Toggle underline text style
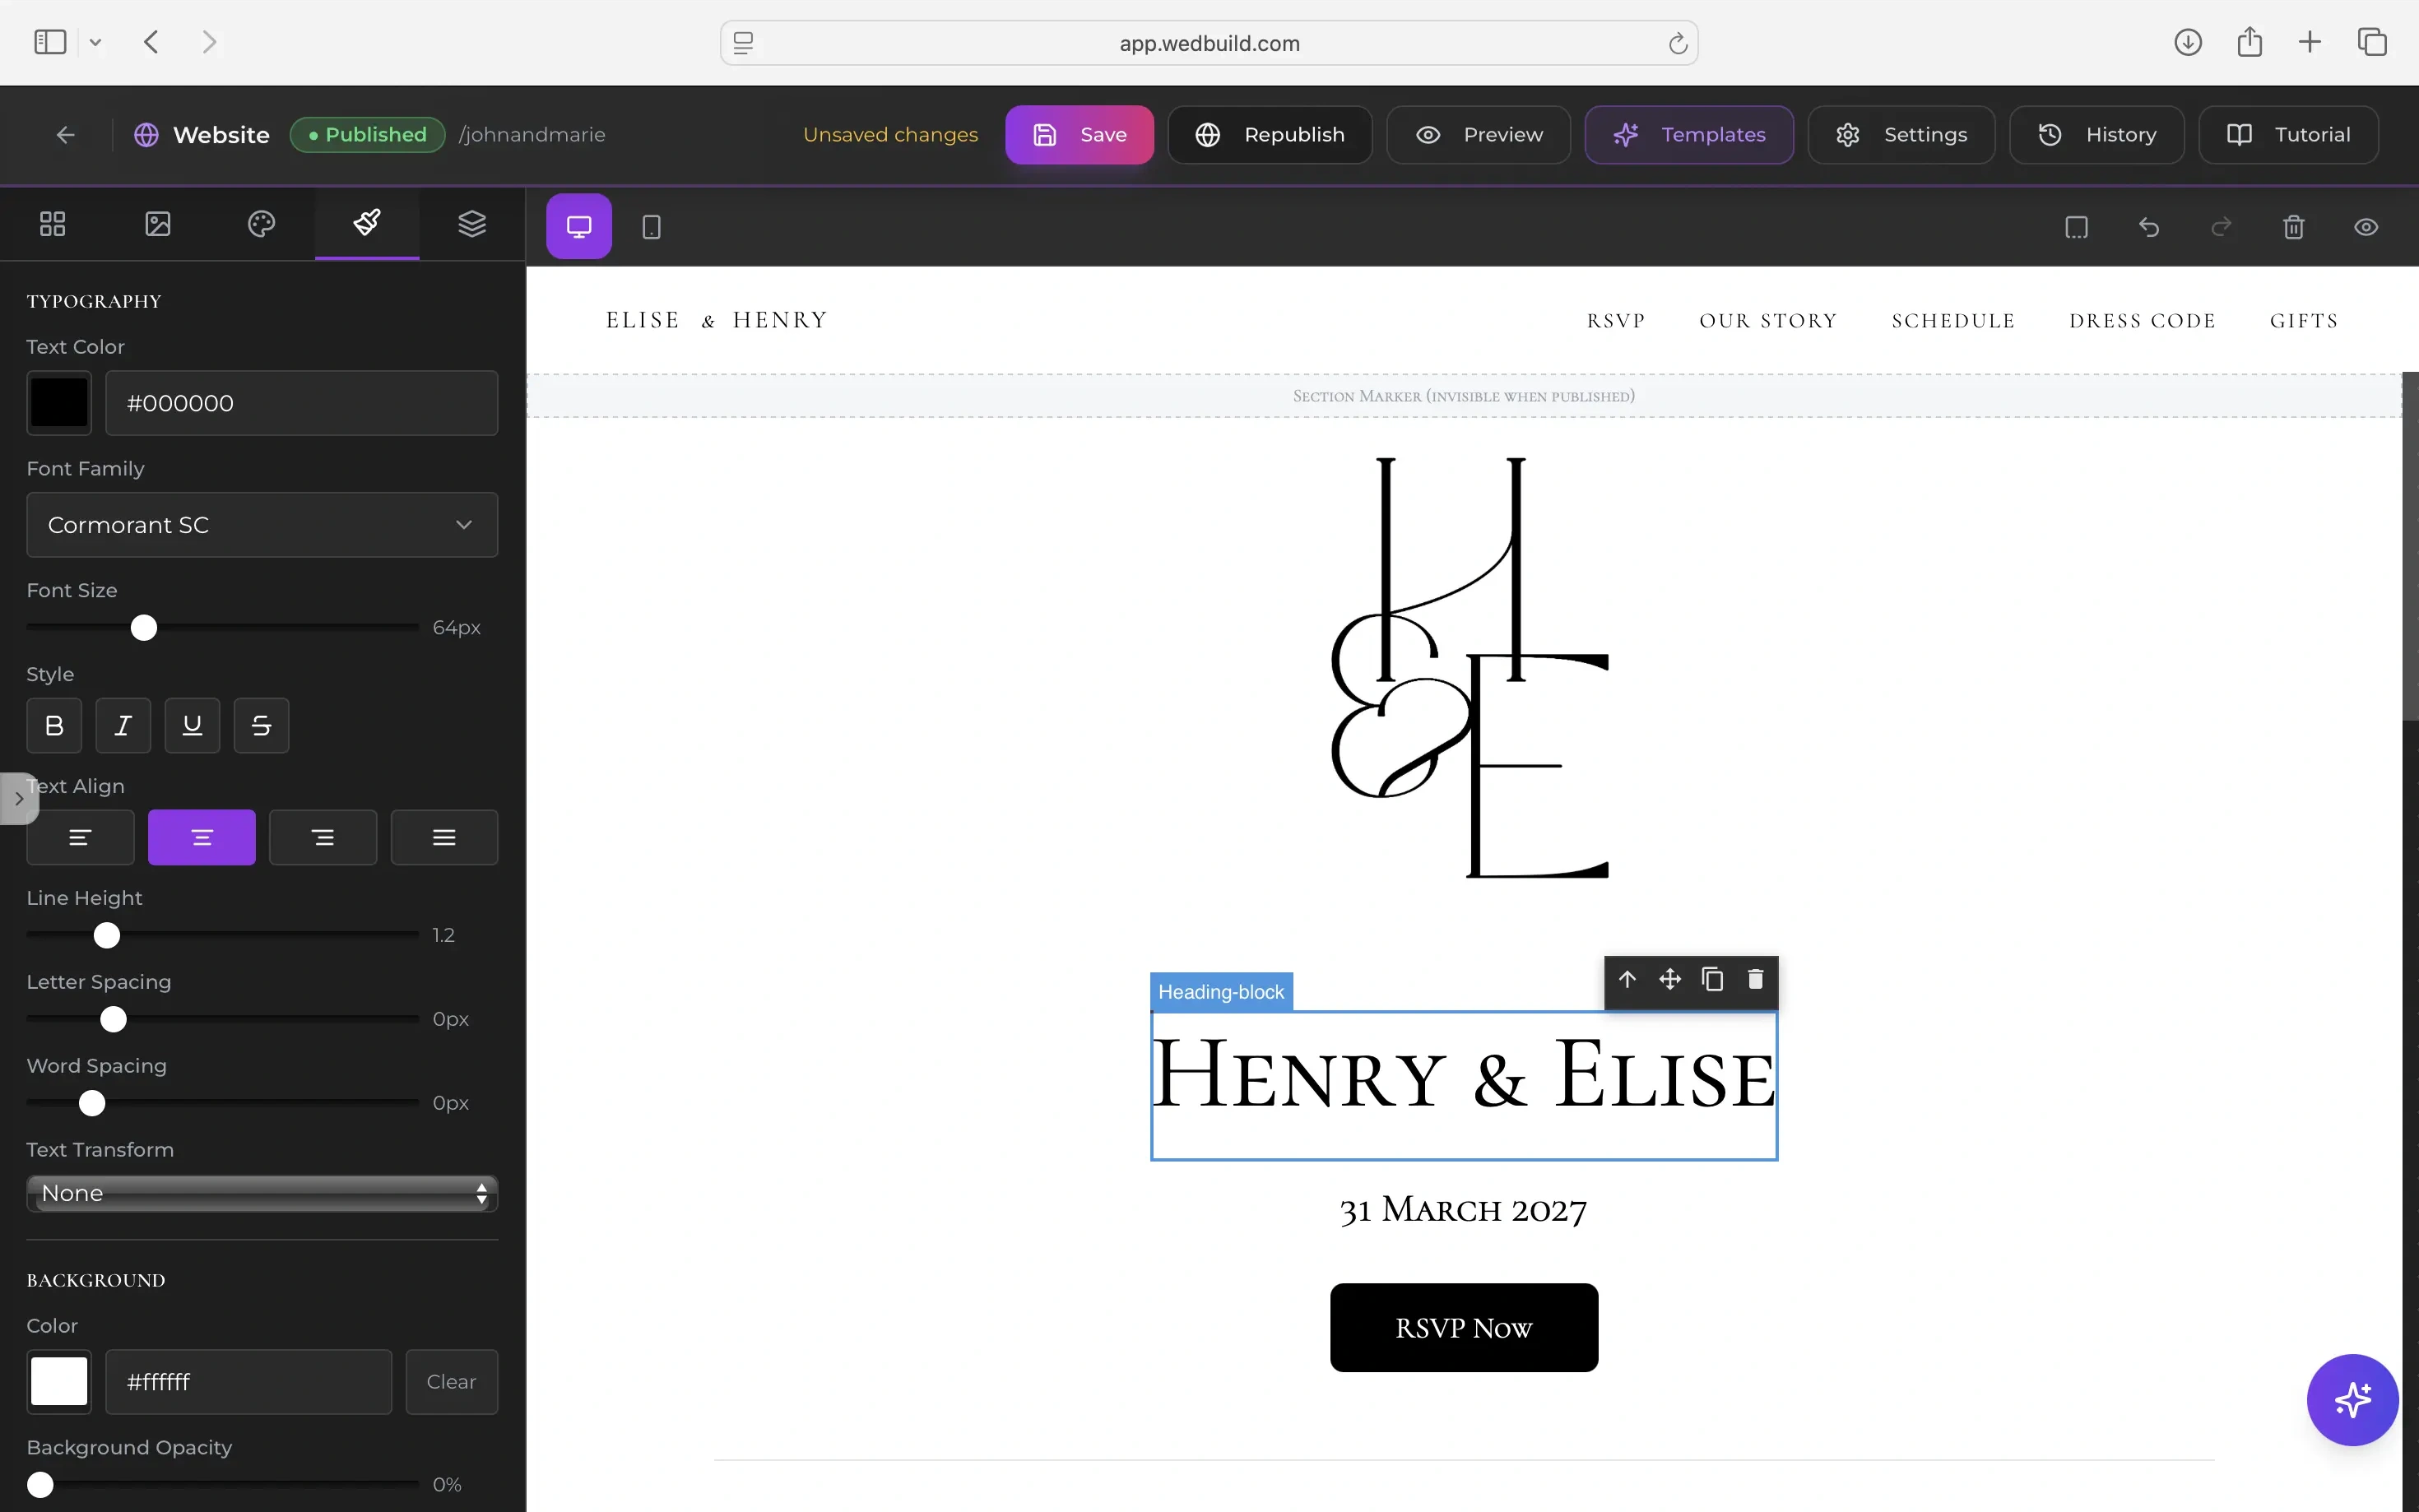 click(x=192, y=726)
